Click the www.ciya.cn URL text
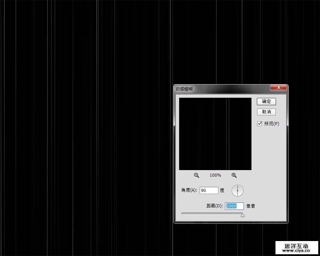This screenshot has width=320, height=256. [297, 250]
